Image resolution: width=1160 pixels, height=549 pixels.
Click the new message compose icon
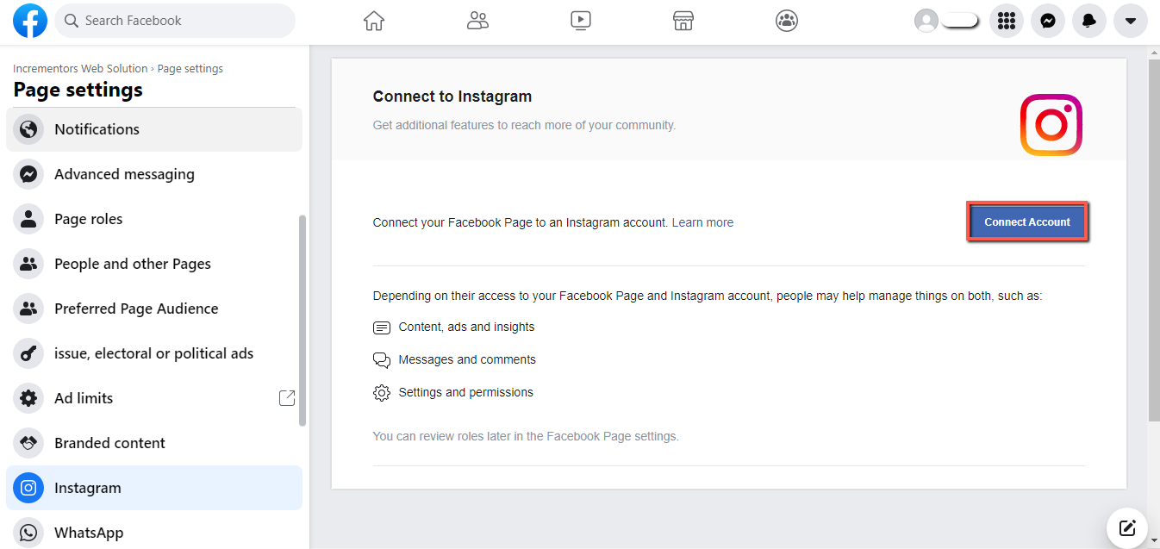coord(1127,527)
